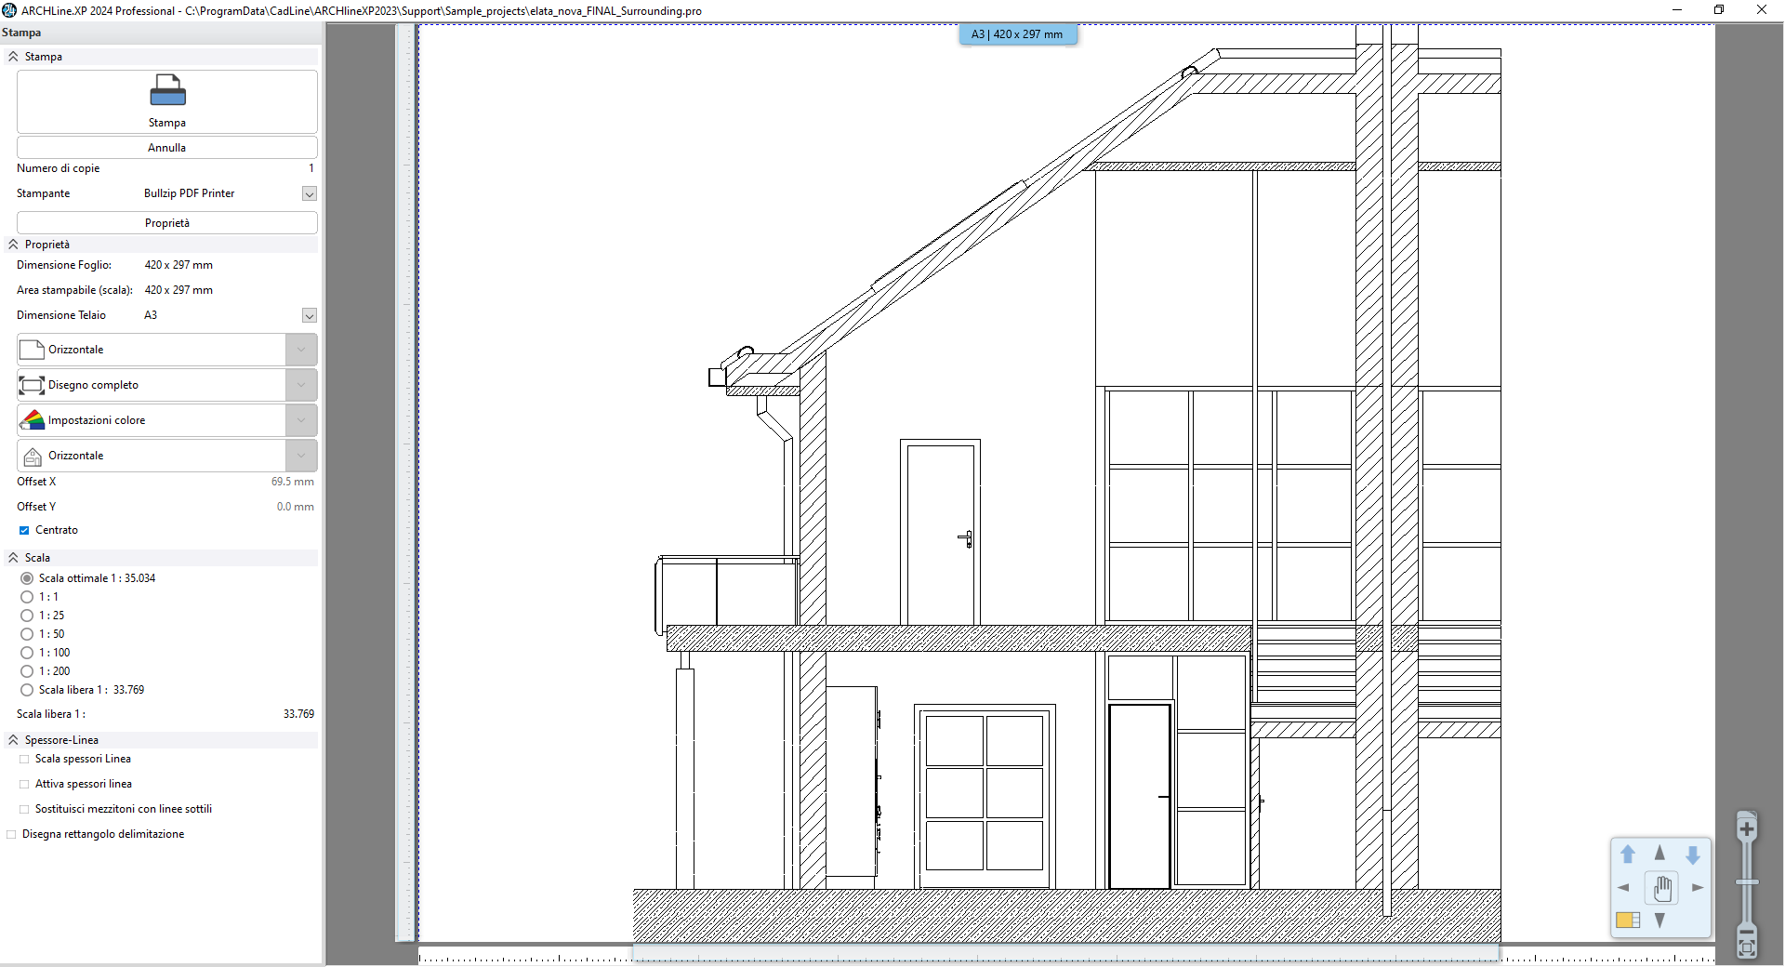Click the Annulla button
The width and height of the screenshot is (1785, 967).
[x=167, y=148]
